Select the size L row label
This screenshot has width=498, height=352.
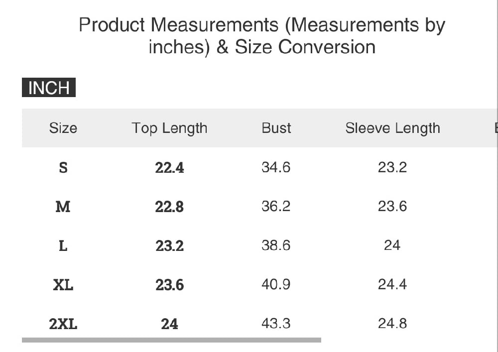point(63,245)
